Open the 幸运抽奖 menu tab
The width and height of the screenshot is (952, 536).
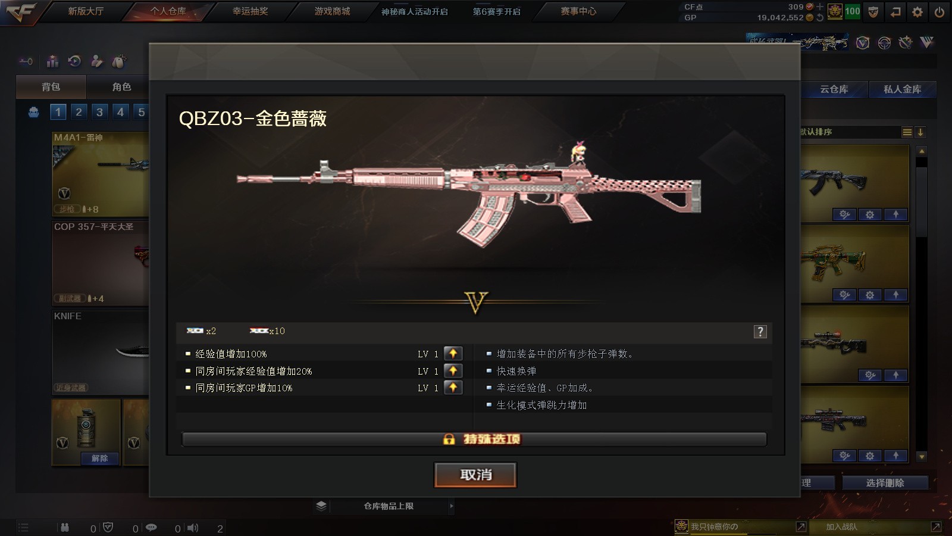[250, 11]
